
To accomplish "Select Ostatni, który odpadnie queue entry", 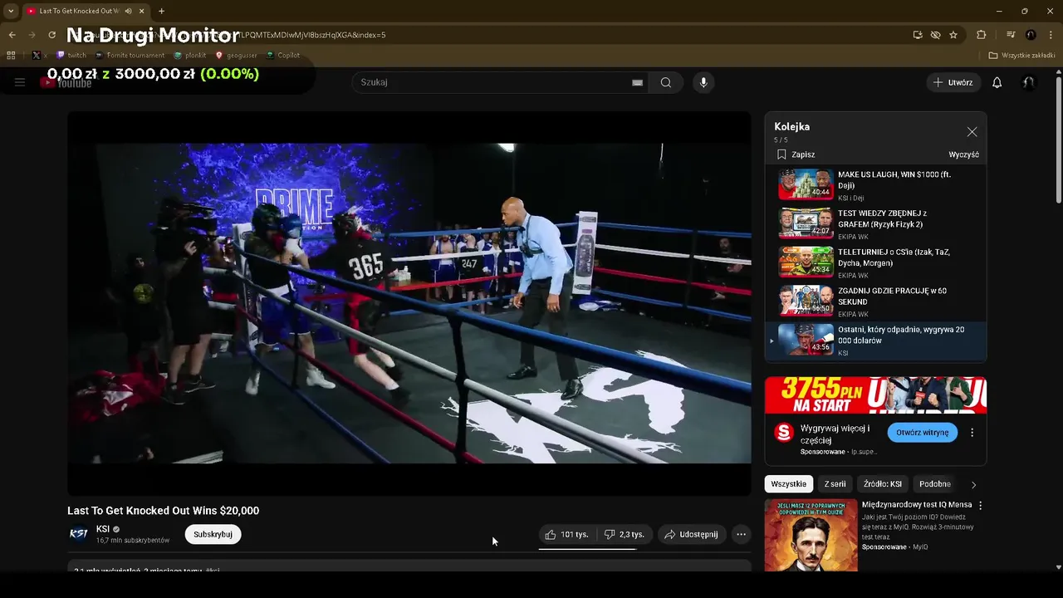I will point(875,341).
